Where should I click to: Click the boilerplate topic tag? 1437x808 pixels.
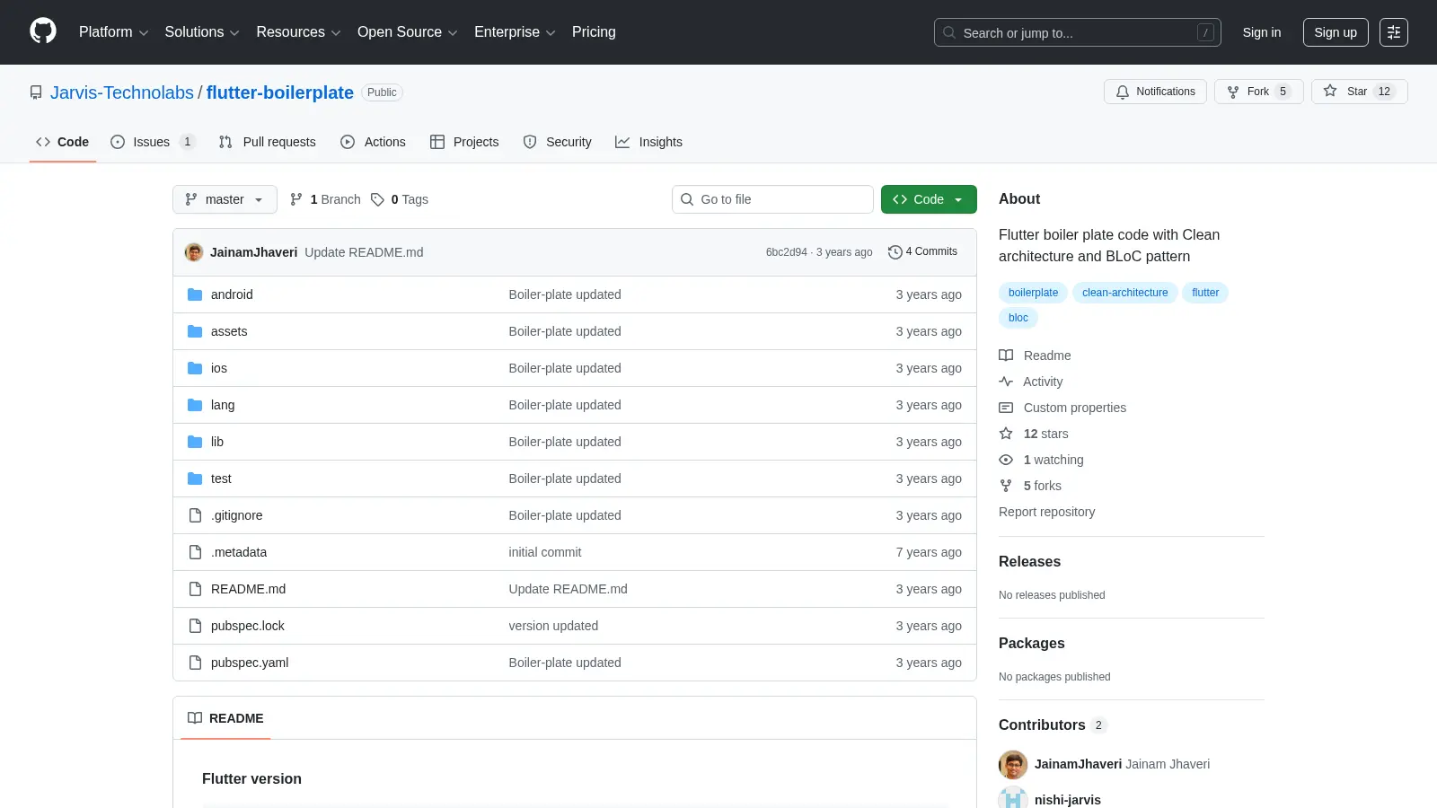(x=1033, y=293)
